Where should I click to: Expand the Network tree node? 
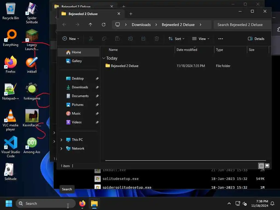(x=62, y=148)
